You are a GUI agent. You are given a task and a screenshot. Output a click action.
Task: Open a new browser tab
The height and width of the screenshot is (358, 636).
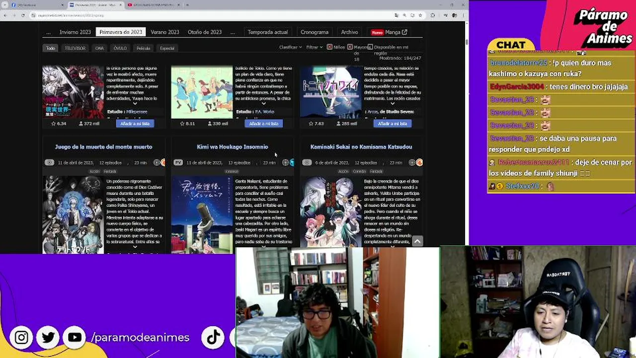click(x=187, y=5)
